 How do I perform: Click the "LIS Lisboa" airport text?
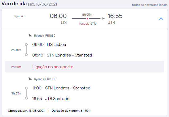pos(56,45)
